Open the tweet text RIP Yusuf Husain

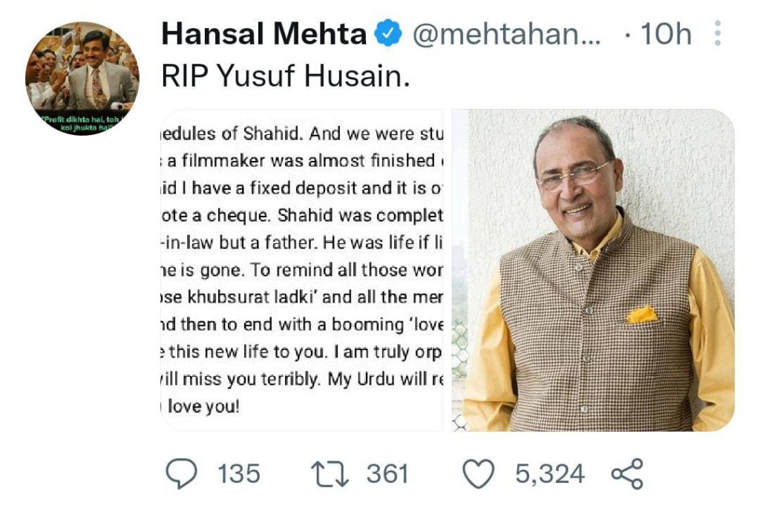(286, 76)
